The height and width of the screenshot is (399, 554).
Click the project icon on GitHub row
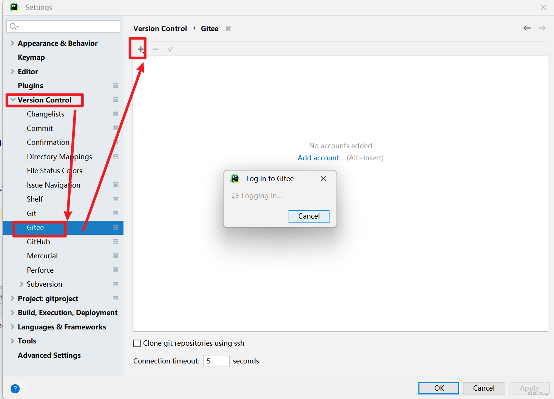coord(116,242)
